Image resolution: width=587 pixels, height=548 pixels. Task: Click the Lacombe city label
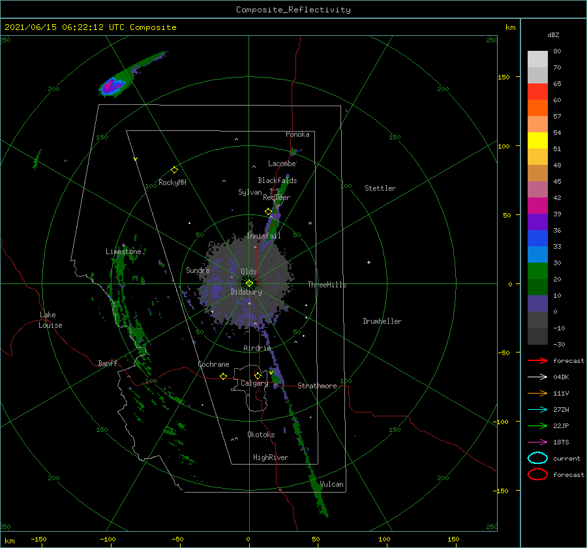[x=282, y=164]
